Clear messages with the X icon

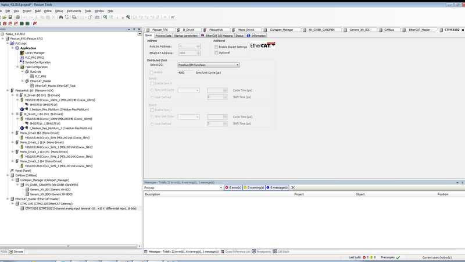[x=293, y=187]
